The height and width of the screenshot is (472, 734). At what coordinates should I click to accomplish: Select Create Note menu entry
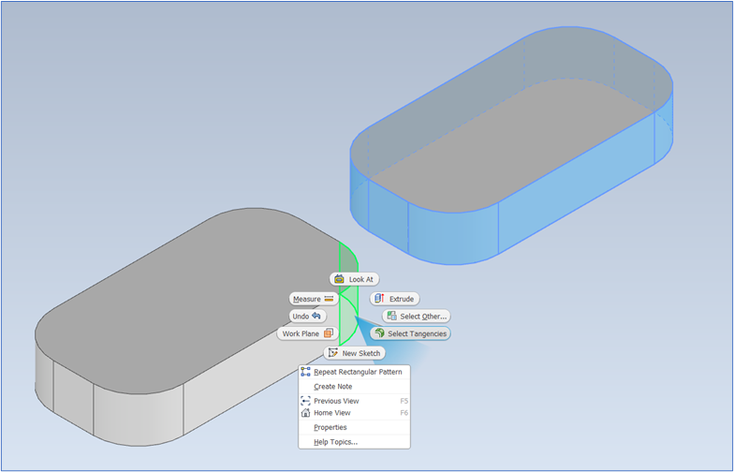point(354,387)
